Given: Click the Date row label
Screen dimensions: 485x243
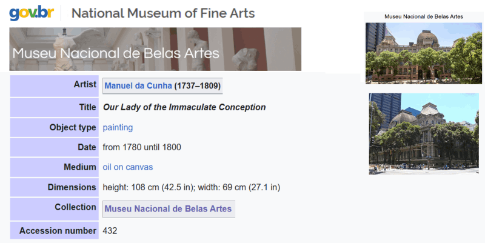Looking at the screenshot, I should (87, 147).
